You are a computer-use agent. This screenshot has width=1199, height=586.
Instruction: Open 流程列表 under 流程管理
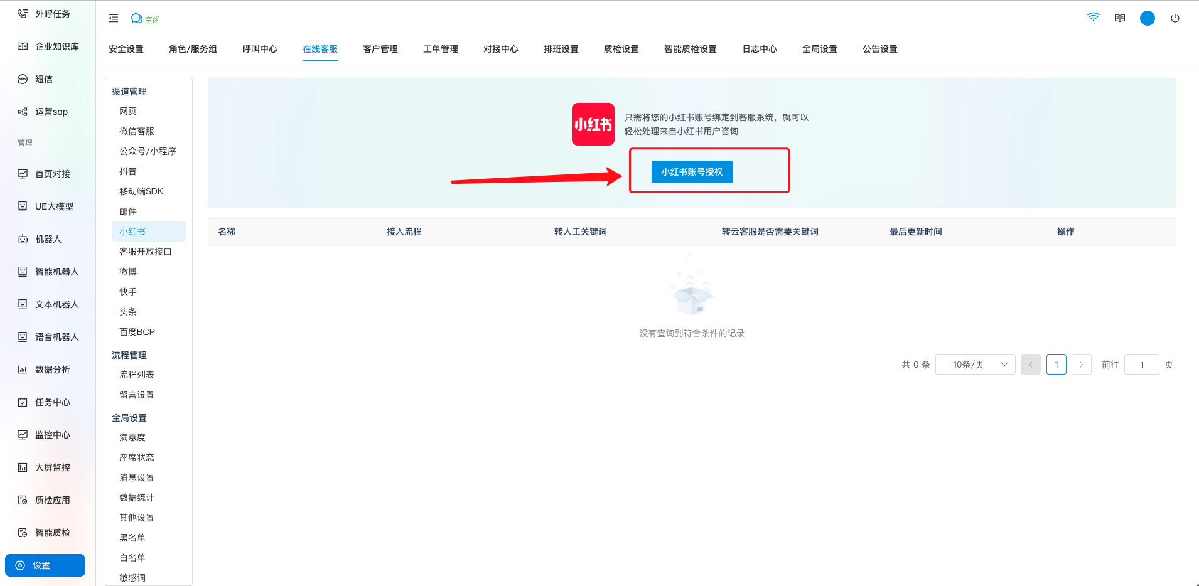[x=137, y=375]
